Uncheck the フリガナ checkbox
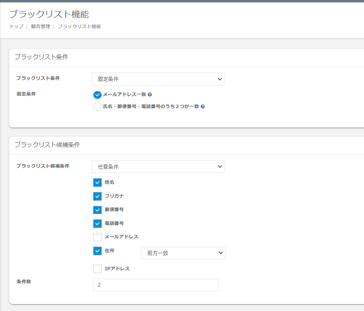364x311 pixels. [x=97, y=196]
